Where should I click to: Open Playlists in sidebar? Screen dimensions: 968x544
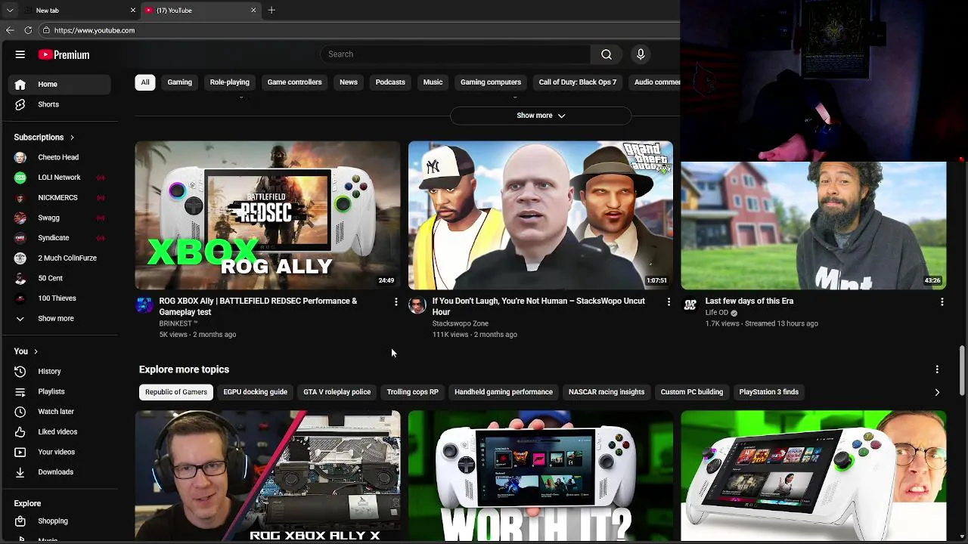tap(59, 391)
